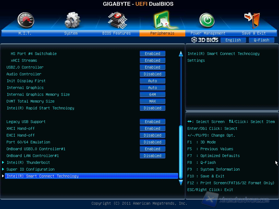Viewport: 279px width, 209px height.
Task: Click the Save & Exit door icon
Action: (x=252, y=20)
